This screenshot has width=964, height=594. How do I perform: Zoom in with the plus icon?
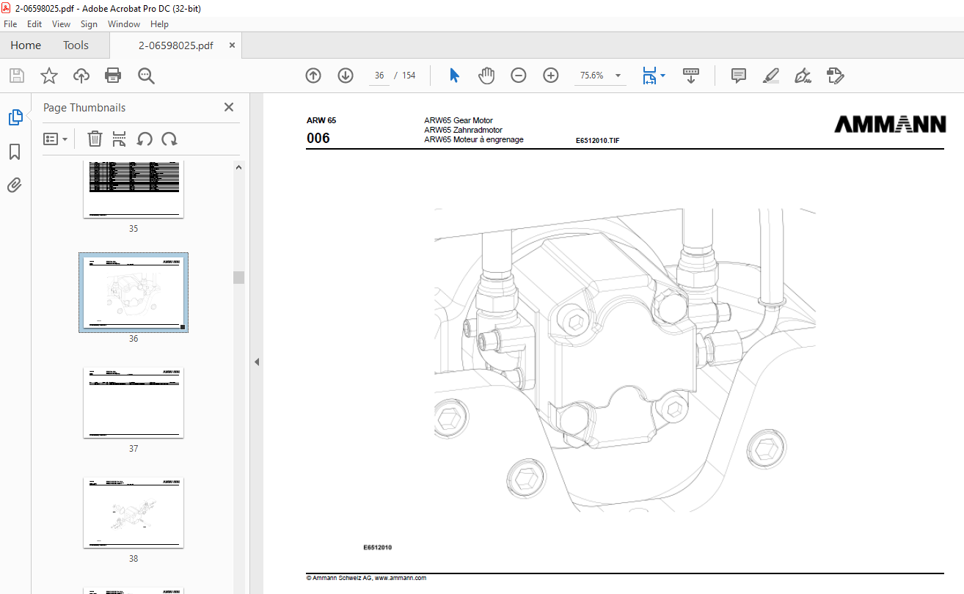[x=551, y=76]
